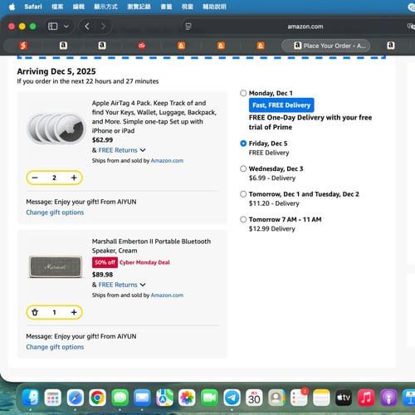This screenshot has width=415, height=415.
Task: Increase AirTag quantity with the plus icon
Action: click(74, 178)
